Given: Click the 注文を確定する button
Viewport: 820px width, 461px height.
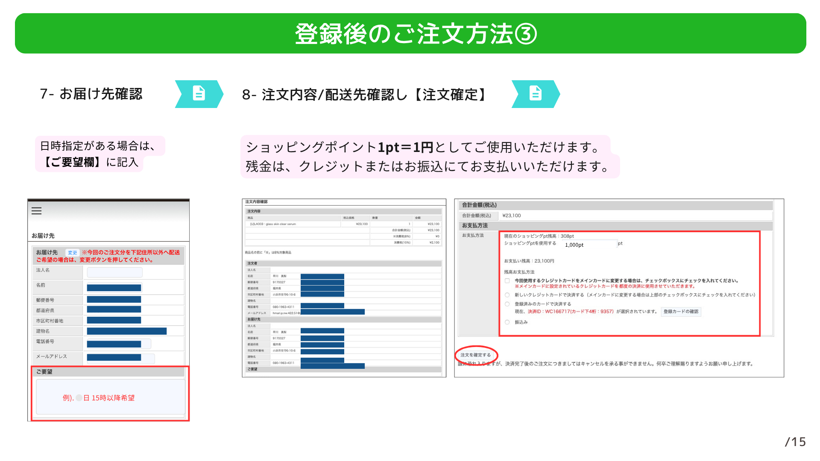Looking at the screenshot, I should pyautogui.click(x=475, y=355).
